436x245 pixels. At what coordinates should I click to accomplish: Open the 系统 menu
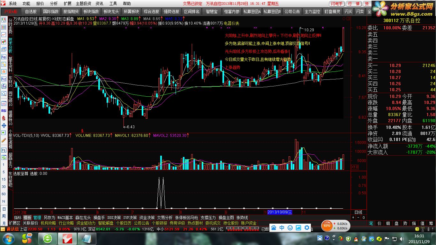pos(13,4)
